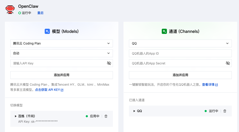239x132 pixels.
Task: Click the 百炼（千问）model name
Action: (27, 116)
